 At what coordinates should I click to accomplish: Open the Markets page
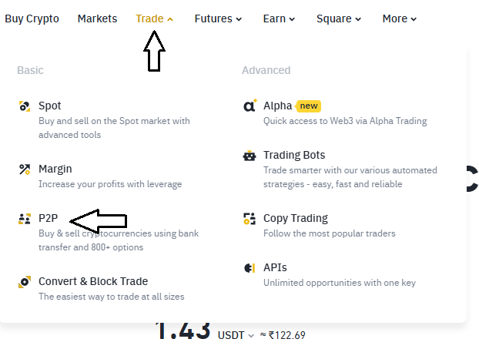point(97,18)
